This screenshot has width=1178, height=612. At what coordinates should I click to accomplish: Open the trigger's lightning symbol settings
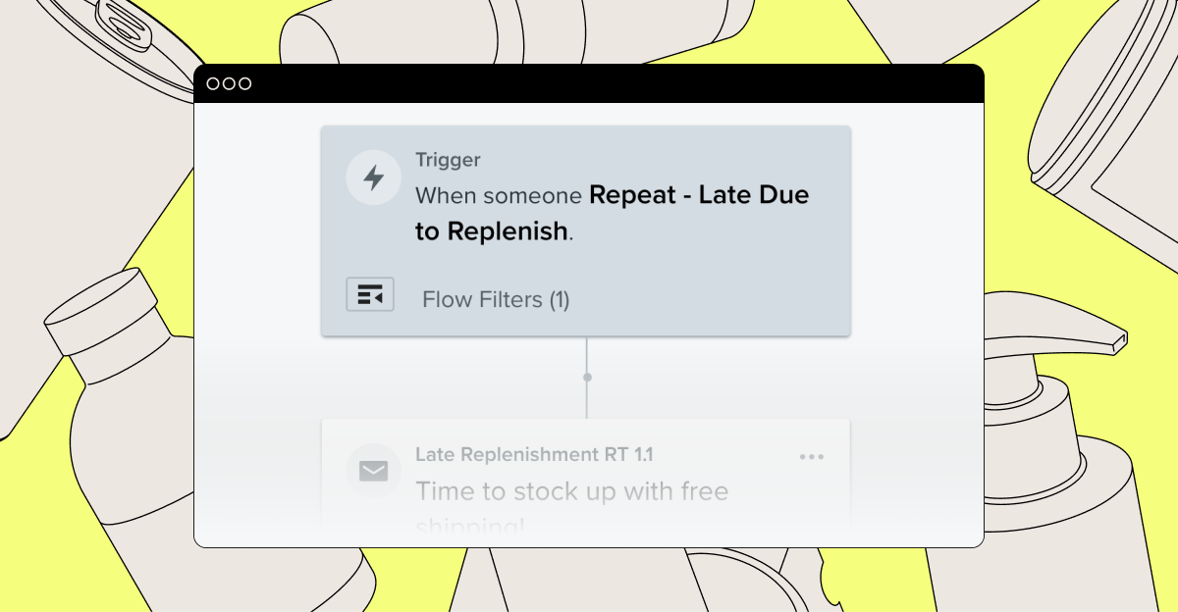373,178
